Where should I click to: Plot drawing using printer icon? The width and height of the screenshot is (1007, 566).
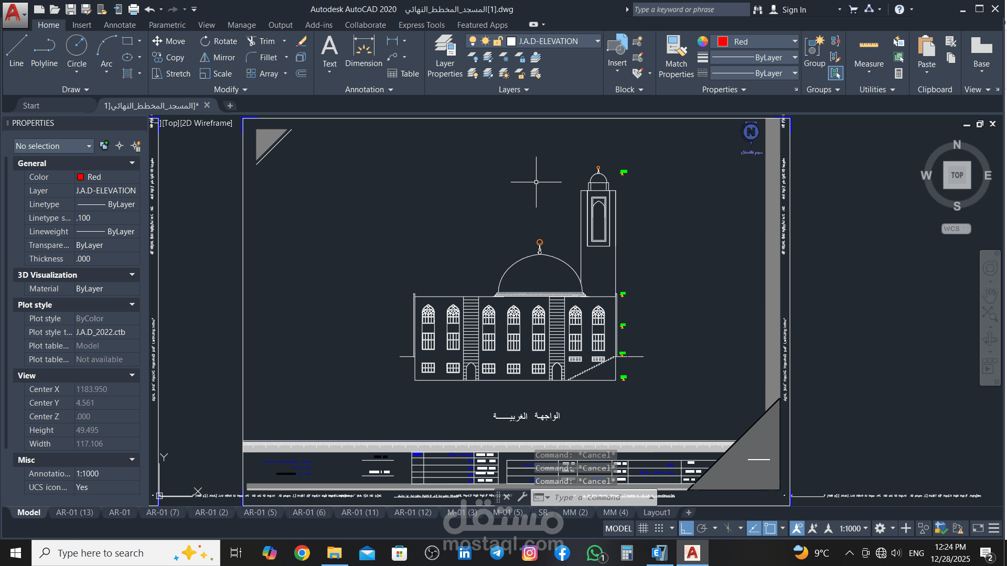click(134, 9)
